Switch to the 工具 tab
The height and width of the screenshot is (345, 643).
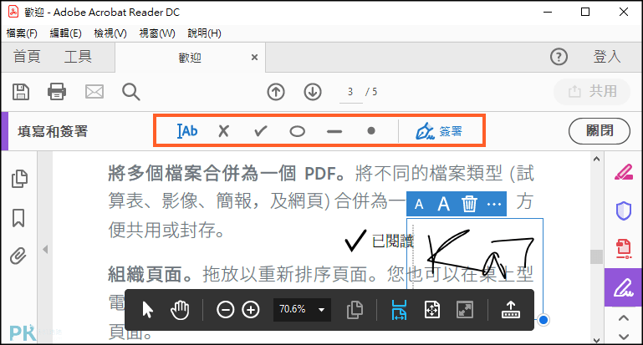[78, 57]
